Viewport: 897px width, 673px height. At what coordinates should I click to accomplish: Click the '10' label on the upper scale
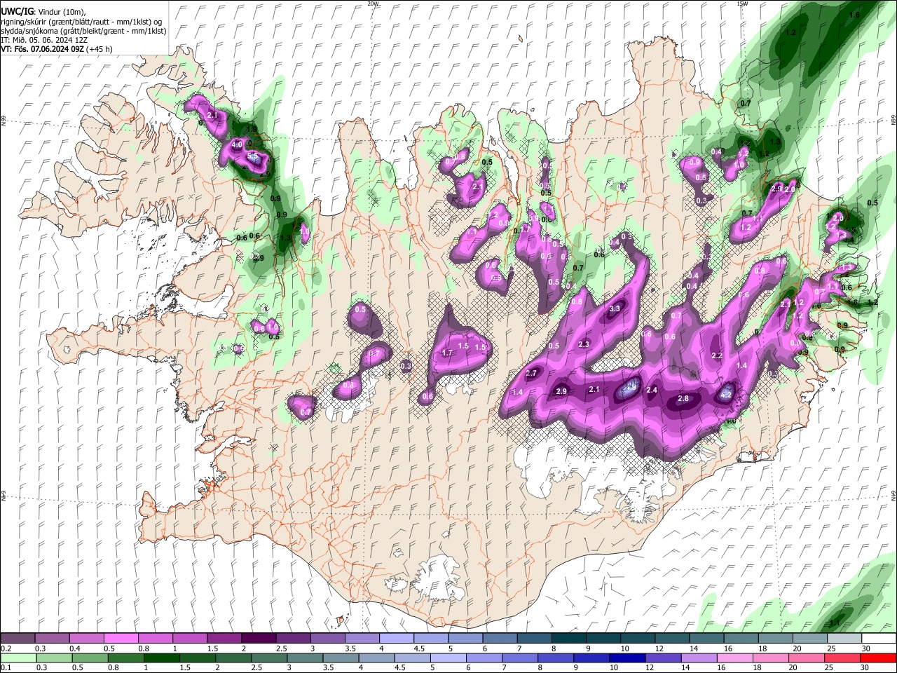624,648
